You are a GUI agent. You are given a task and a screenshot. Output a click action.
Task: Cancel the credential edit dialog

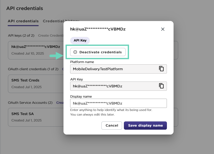click(x=112, y=126)
